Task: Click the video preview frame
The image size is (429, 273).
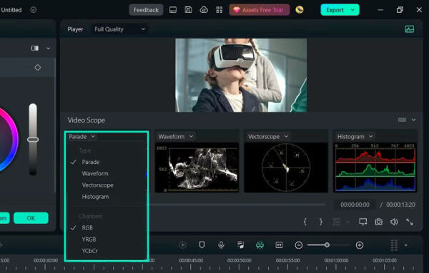Action: [241, 76]
